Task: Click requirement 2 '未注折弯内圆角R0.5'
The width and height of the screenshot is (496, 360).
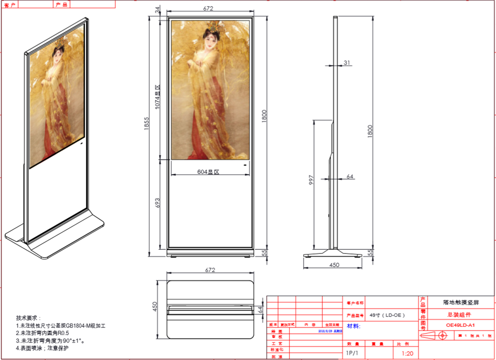Action: click(x=42, y=333)
